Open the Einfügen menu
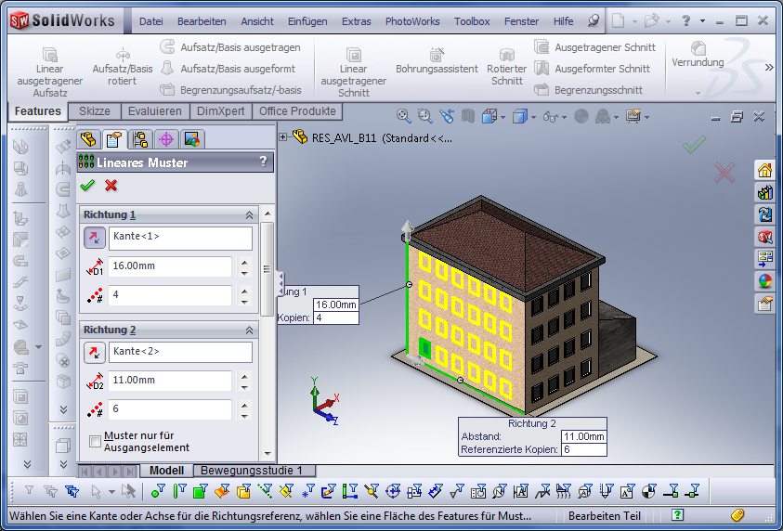Viewport: 783px width, 531px height. pos(307,20)
